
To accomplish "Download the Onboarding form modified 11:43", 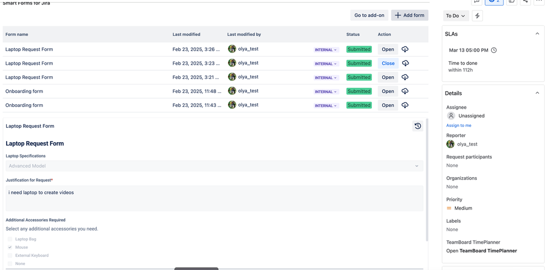I will click(405, 105).
